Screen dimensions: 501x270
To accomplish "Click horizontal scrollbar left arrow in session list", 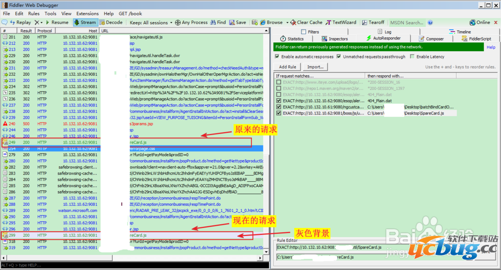I will click(4, 258).
